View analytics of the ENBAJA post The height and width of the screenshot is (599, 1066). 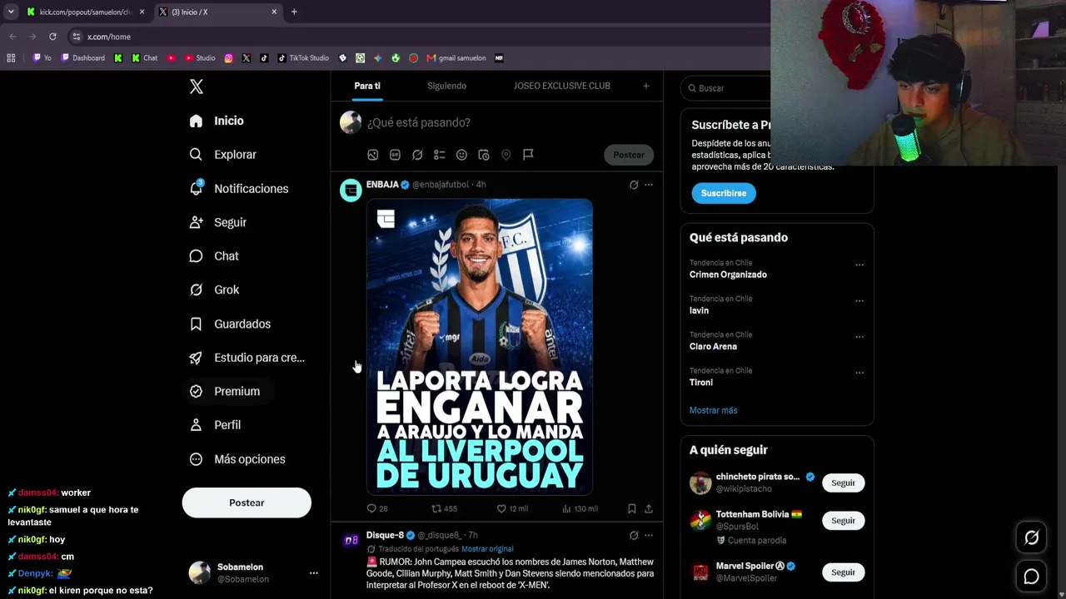[x=580, y=508]
